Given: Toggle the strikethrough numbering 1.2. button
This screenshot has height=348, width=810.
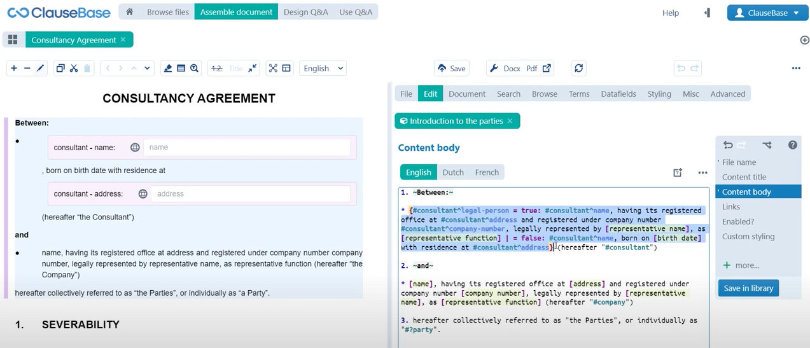Looking at the screenshot, I should click(x=217, y=68).
